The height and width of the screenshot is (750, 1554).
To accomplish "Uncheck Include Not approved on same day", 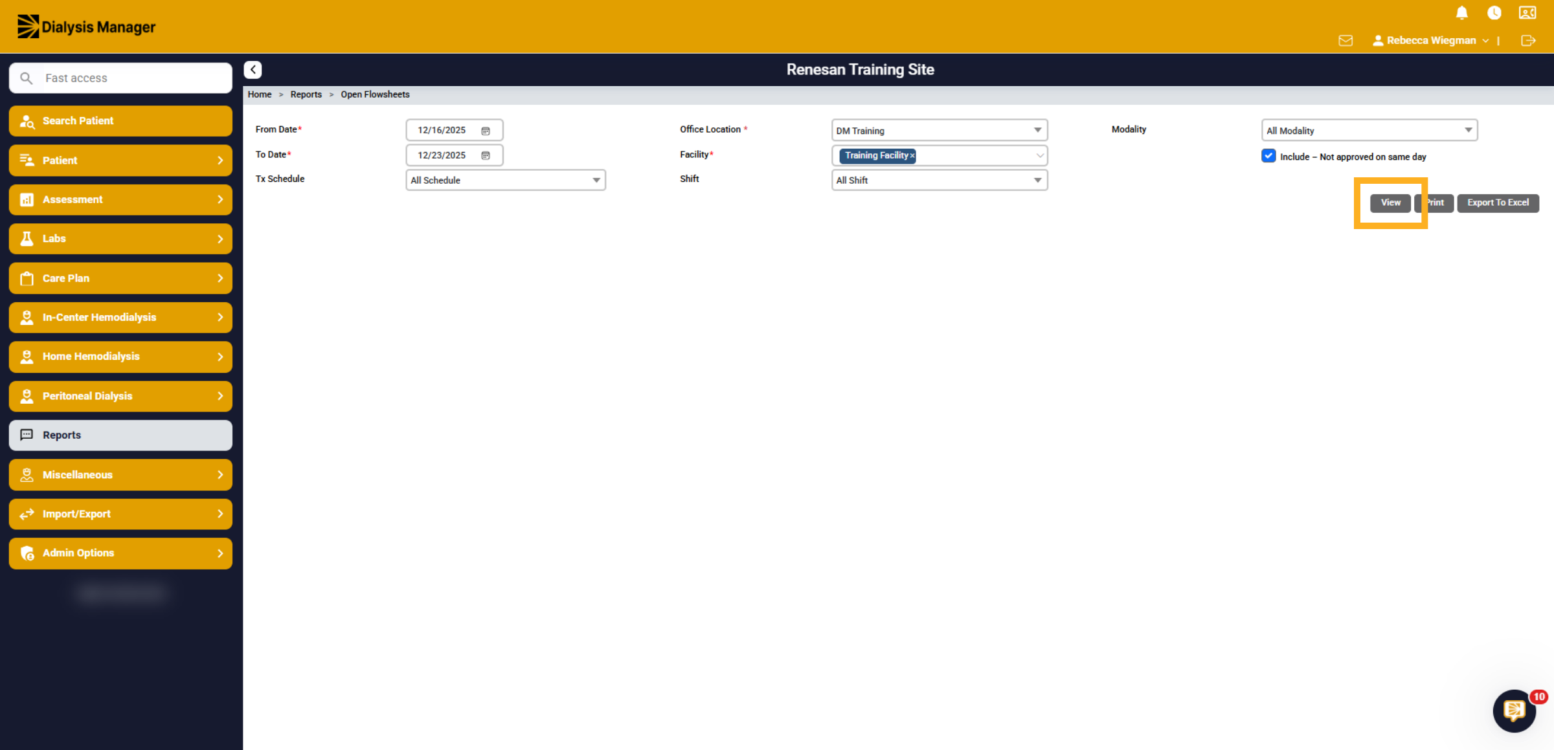I will pos(1268,156).
